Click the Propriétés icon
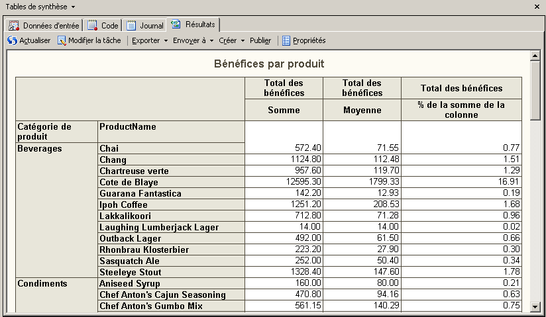This screenshot has height=317, width=546. point(286,40)
